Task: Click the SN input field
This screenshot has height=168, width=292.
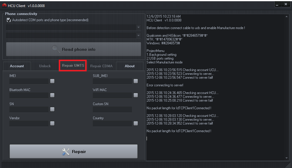Action: click(x=29, y=109)
